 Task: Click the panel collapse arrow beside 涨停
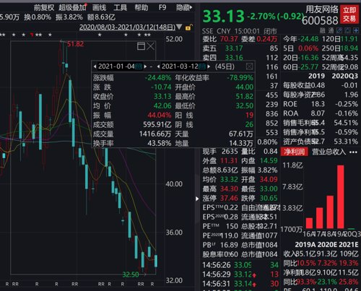197,199
